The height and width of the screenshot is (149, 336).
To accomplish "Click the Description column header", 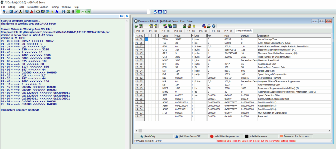I will 263,35.
